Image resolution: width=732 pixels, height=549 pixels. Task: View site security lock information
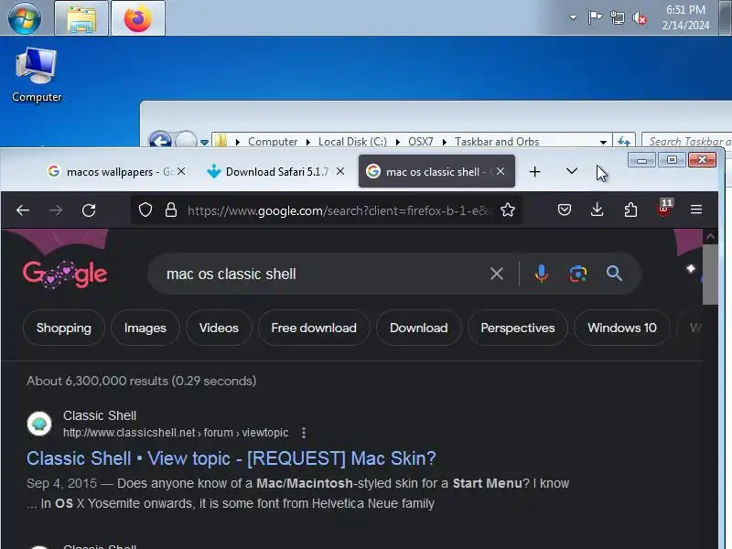point(171,210)
